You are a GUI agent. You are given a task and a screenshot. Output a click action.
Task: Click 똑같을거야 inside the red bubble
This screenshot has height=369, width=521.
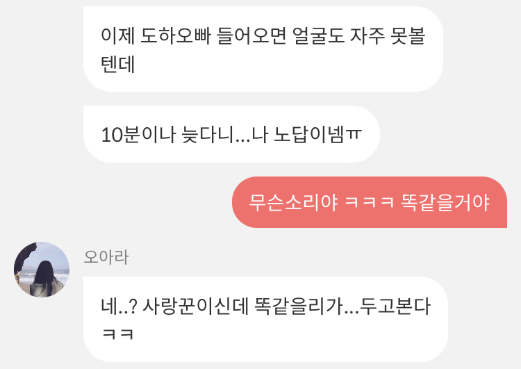pos(445,202)
